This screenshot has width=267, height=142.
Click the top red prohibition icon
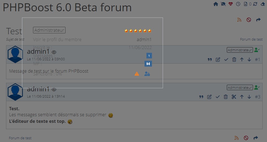(x=249, y=20)
